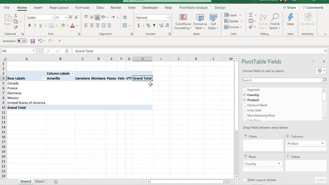
Task: Expand the formula bar
Action: [x=325, y=51]
